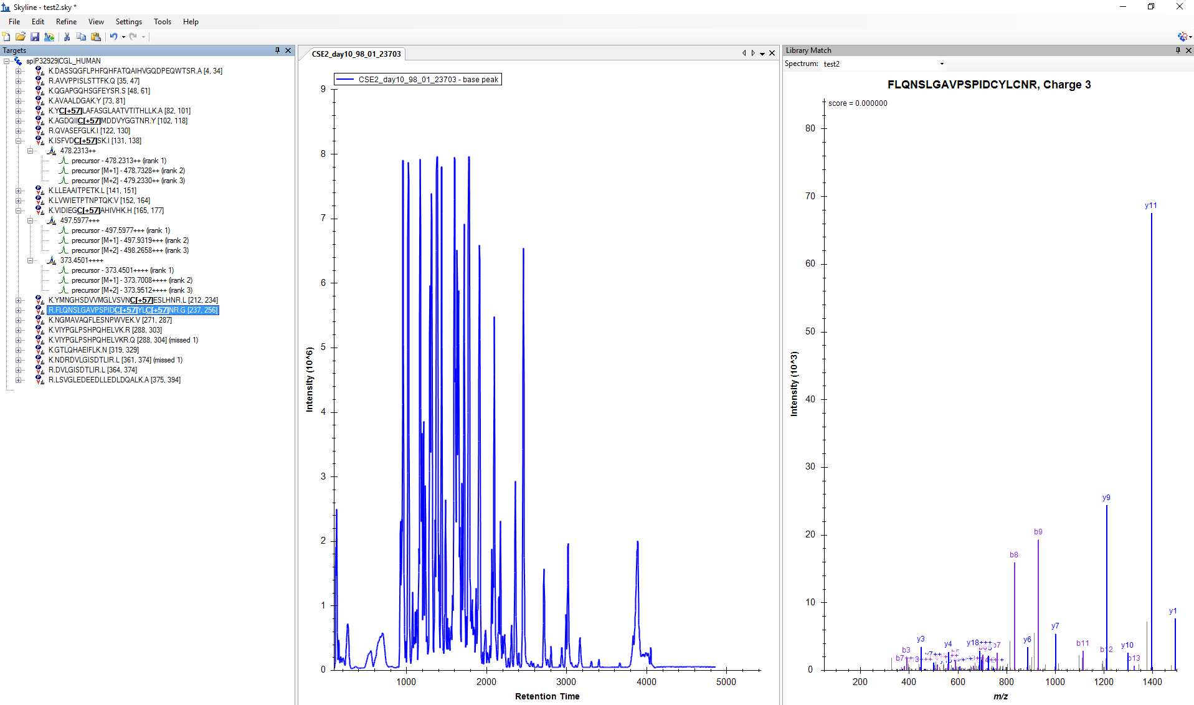This screenshot has width=1194, height=705.
Task: Click the Paste clipboard icon
Action: point(96,37)
